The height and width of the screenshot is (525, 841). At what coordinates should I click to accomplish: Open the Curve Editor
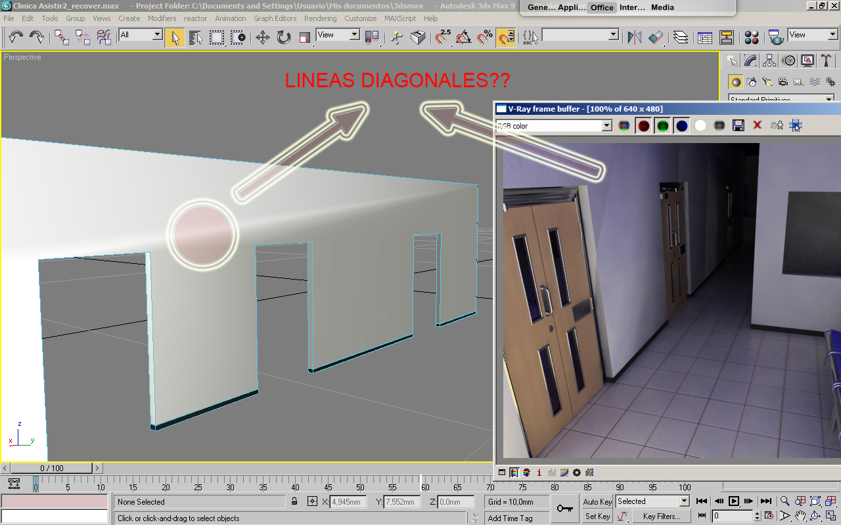click(705, 37)
